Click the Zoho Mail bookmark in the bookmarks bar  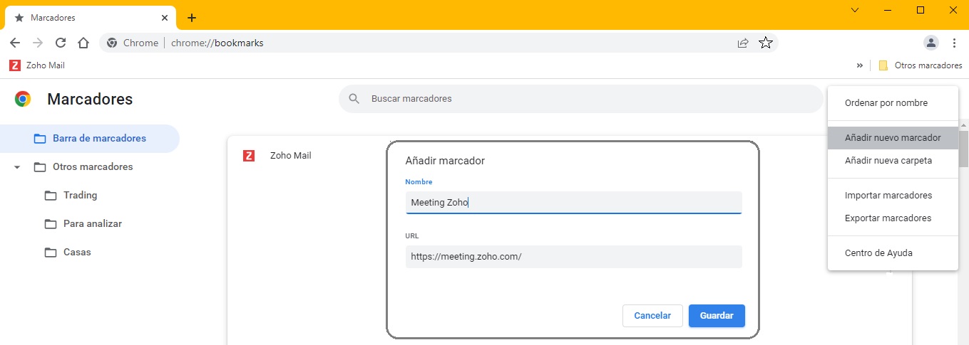37,65
